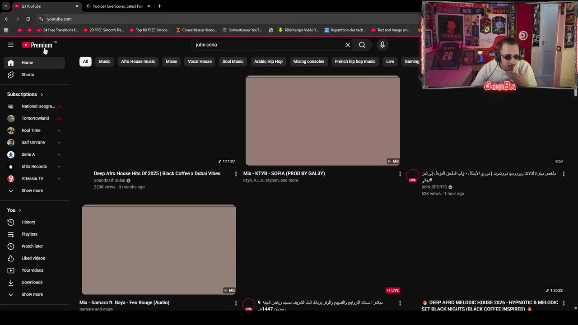The width and height of the screenshot is (578, 325).
Task: Open Liked videos list
Action: tap(34, 258)
